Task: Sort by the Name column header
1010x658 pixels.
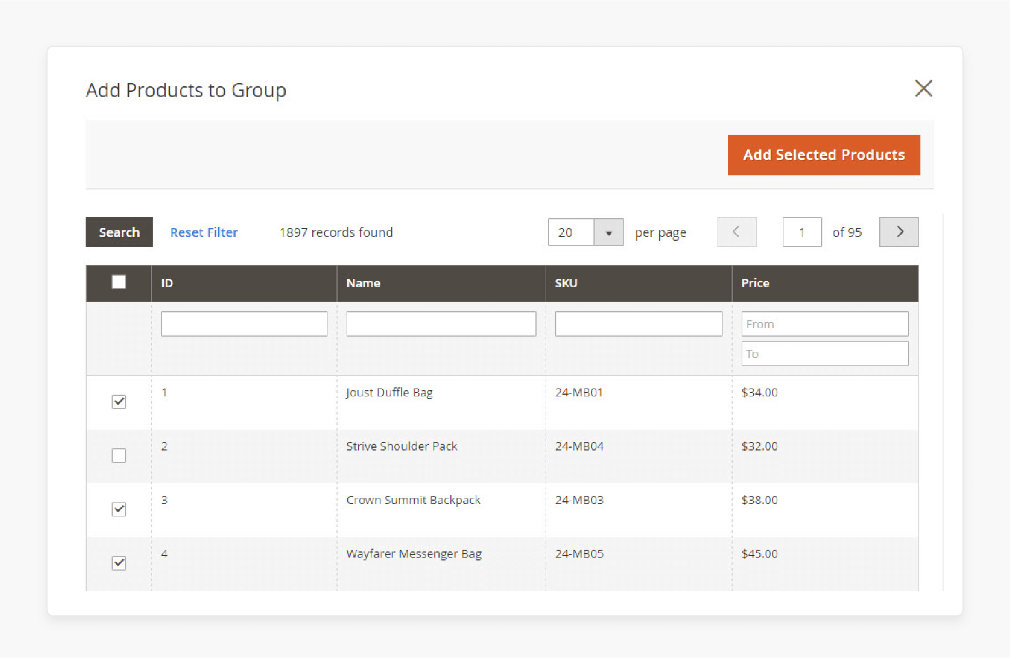Action: click(x=363, y=283)
